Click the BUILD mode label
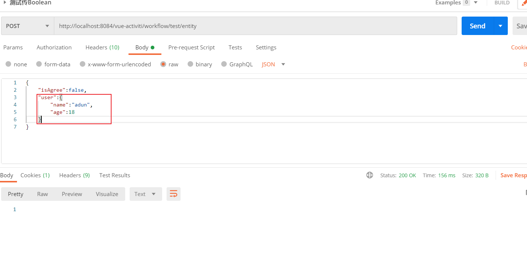Viewport: 527px width, 262px height. pos(502,3)
